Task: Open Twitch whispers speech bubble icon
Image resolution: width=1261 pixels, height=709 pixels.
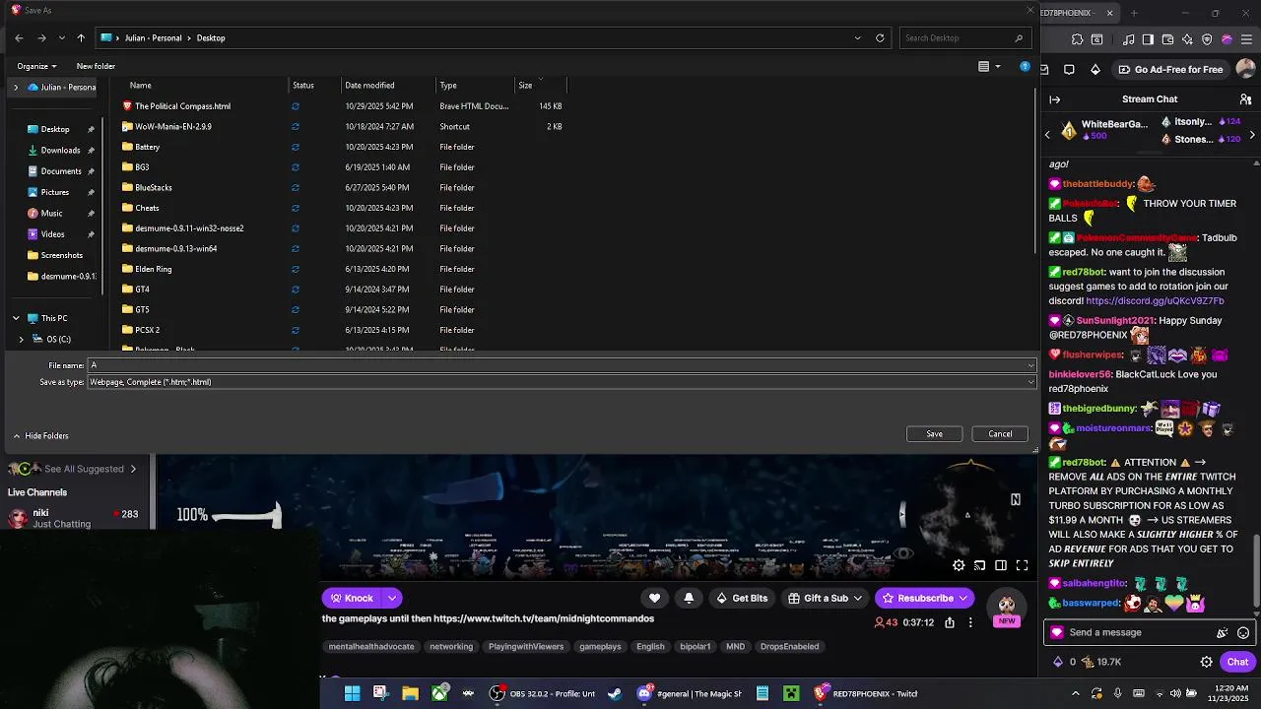Action: tap(1070, 69)
